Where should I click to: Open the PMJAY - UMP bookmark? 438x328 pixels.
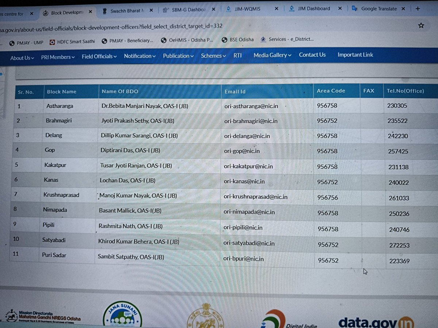point(26,43)
